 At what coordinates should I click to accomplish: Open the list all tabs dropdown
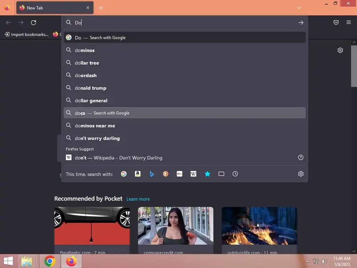tap(299, 8)
